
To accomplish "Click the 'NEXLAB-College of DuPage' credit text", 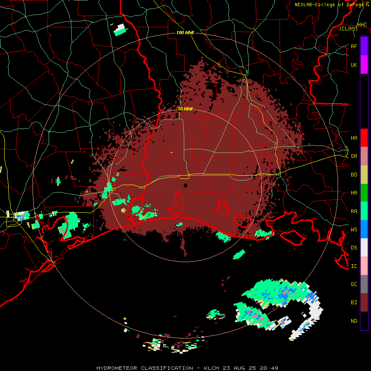I will pos(329,5).
